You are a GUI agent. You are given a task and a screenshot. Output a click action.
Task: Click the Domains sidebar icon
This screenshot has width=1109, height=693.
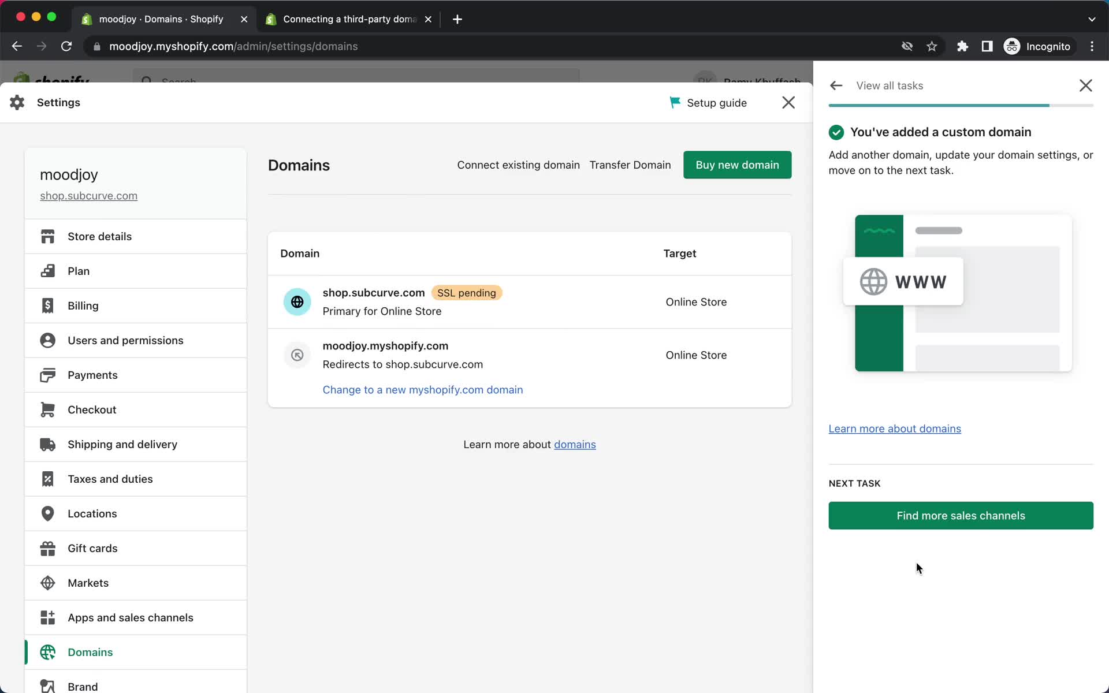click(48, 651)
